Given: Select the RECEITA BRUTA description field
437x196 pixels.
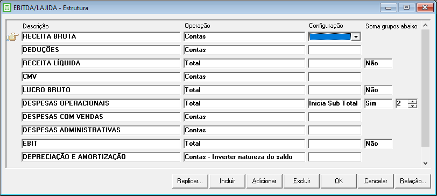Looking at the screenshot, I should pyautogui.click(x=101, y=36).
